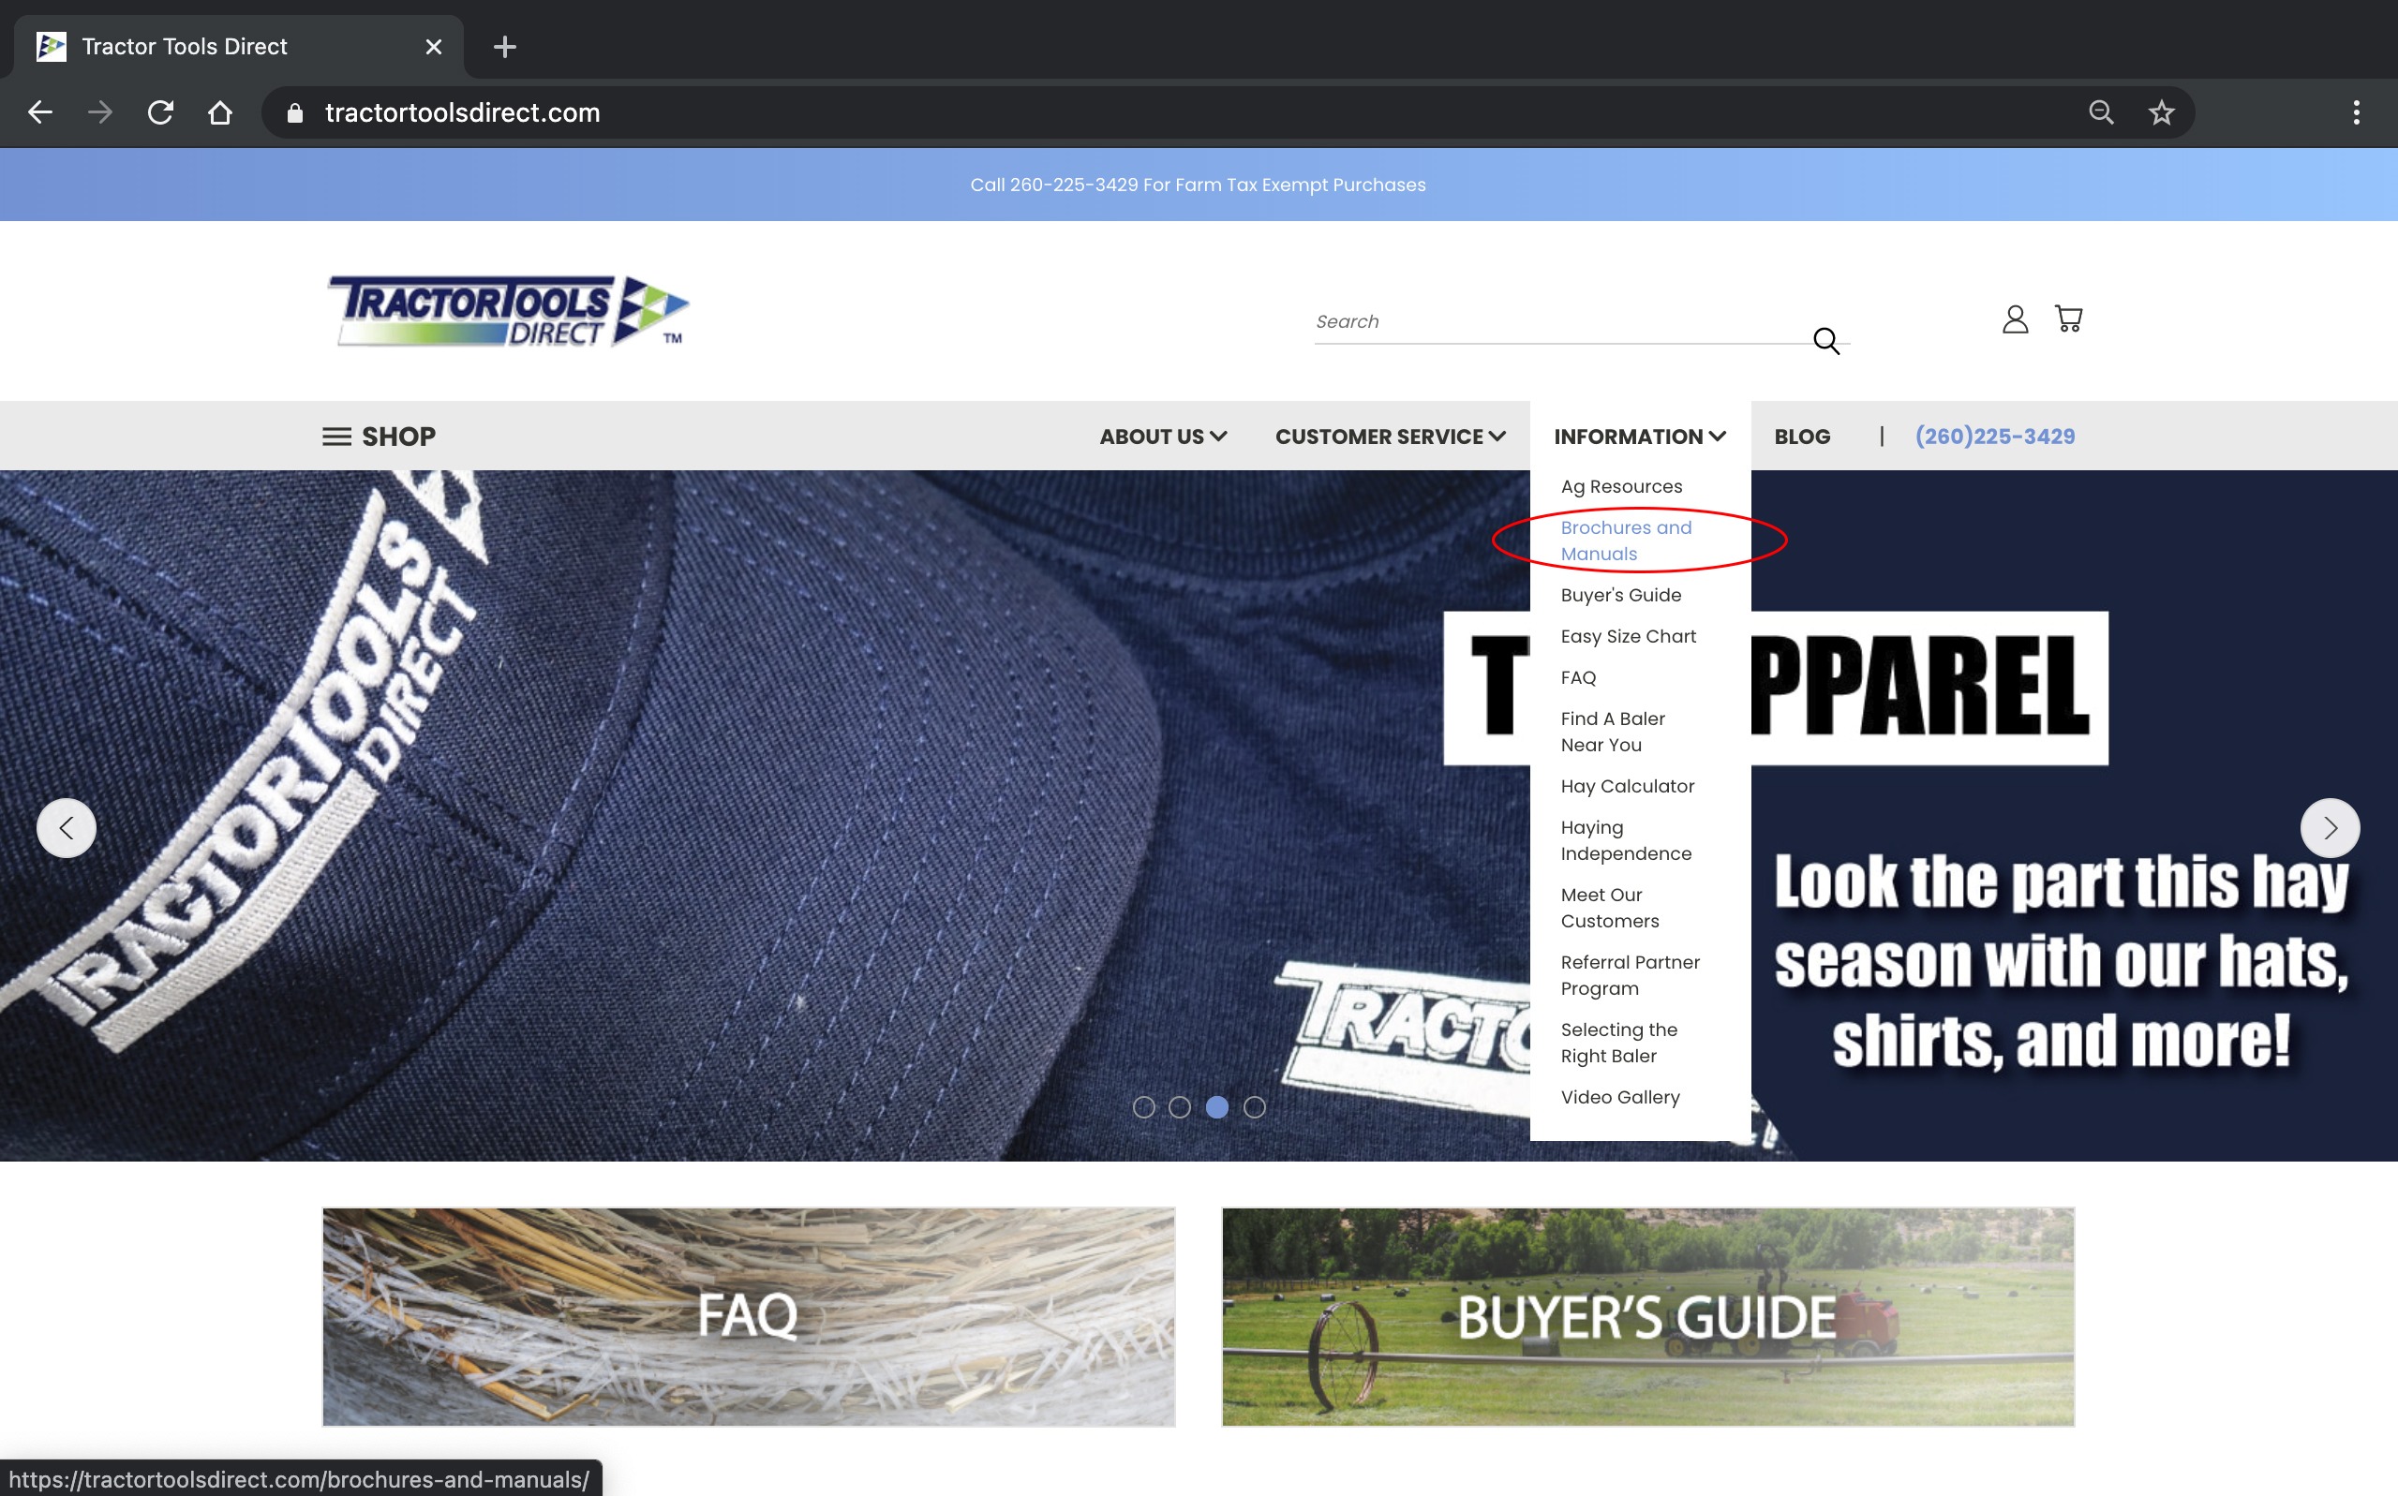
Task: Expand the CUSTOMER SERVICE dropdown
Action: click(1389, 436)
